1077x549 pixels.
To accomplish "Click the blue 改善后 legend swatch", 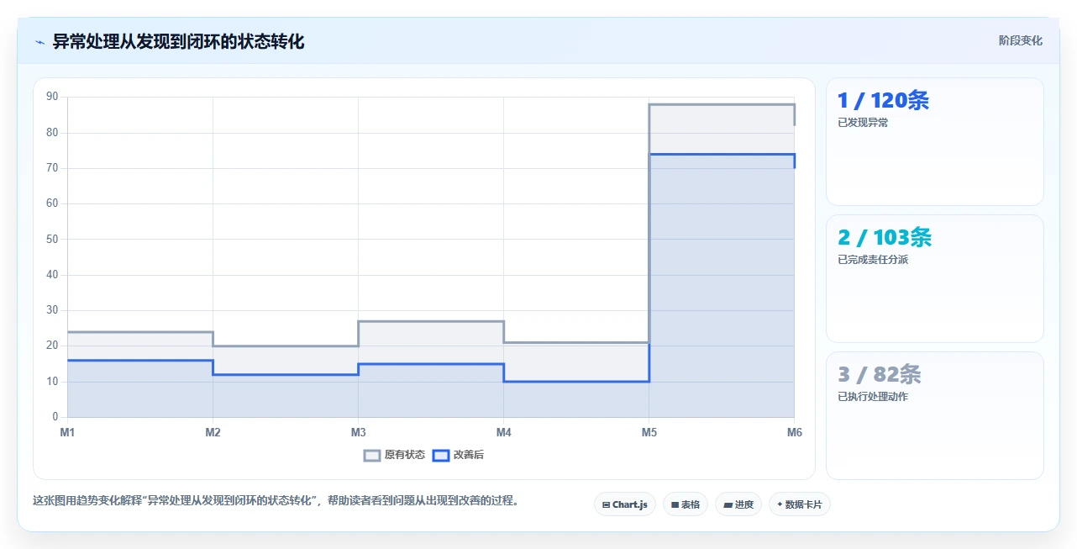I will coord(441,455).
